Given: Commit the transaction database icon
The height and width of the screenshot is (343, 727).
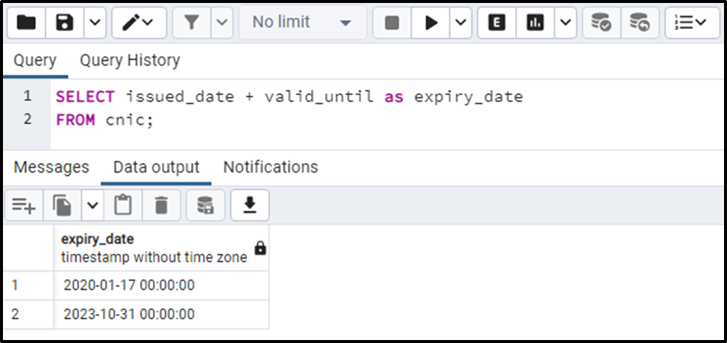Looking at the screenshot, I should coord(601,22).
